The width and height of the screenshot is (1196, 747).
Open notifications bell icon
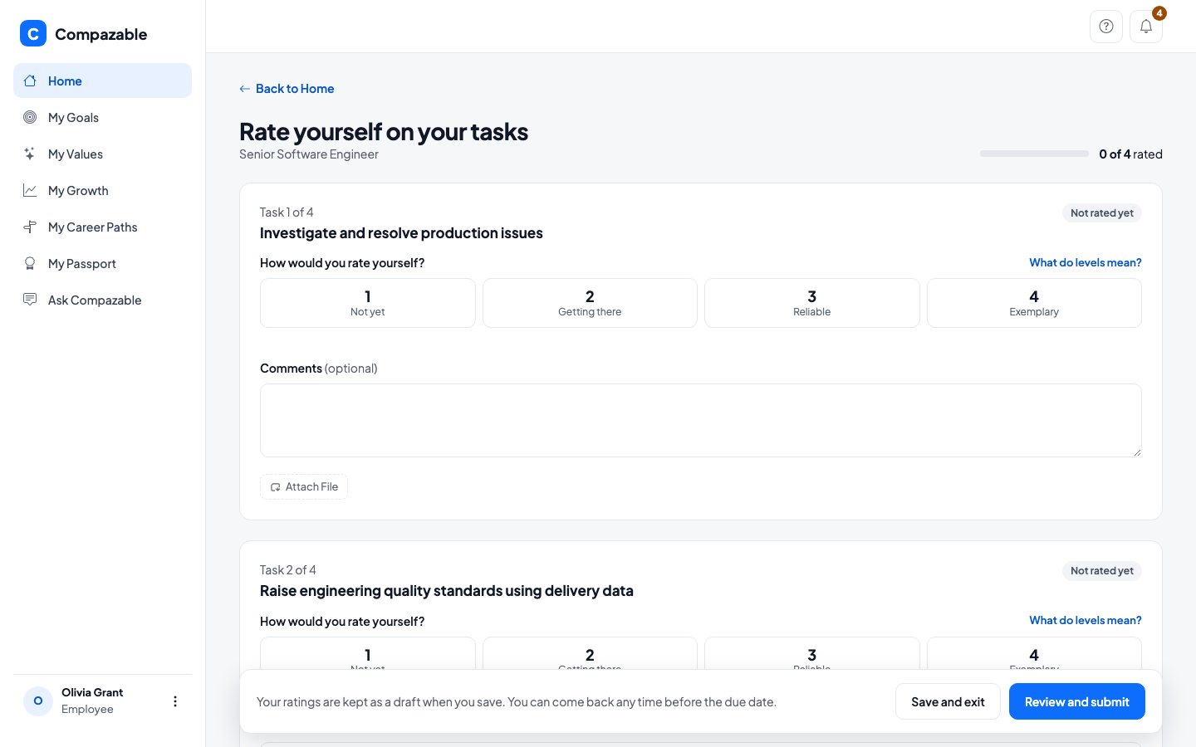[1146, 27]
